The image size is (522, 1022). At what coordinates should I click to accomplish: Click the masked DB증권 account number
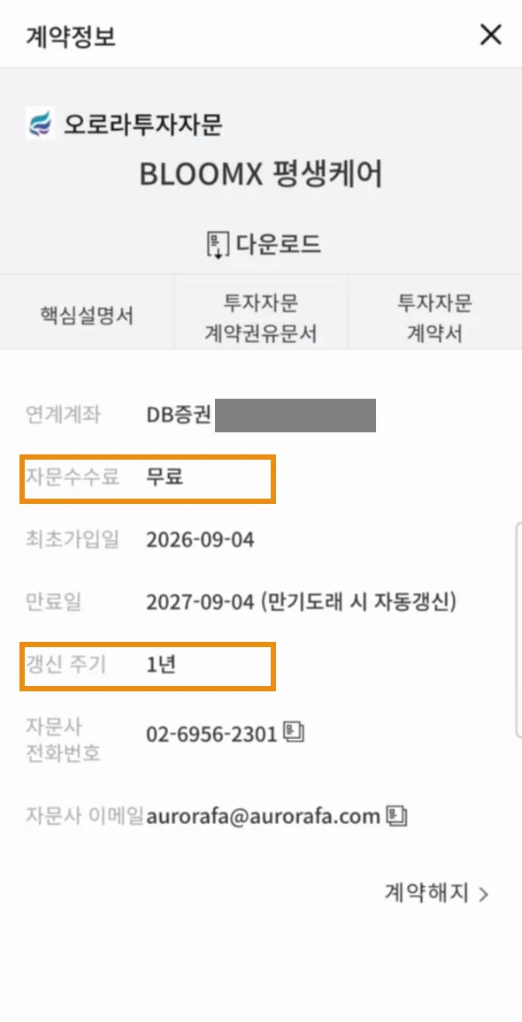coord(295,416)
